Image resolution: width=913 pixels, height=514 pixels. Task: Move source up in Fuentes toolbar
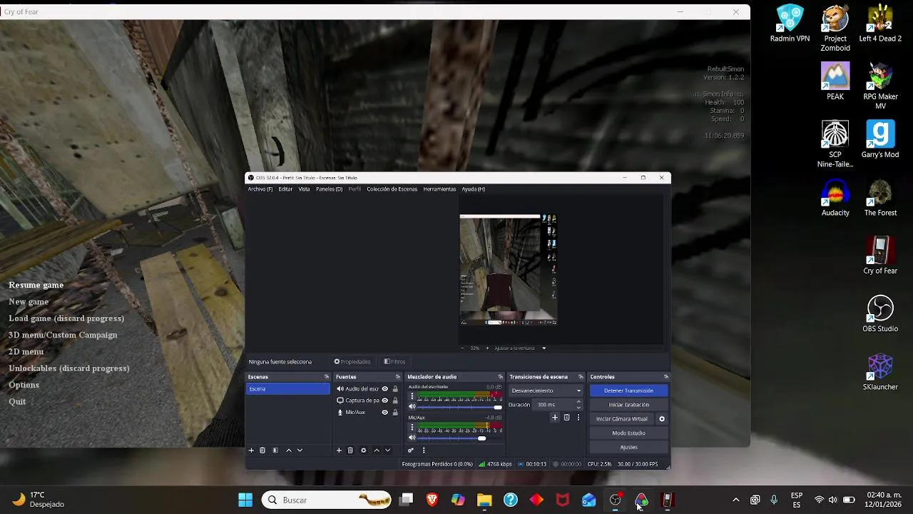[377, 450]
